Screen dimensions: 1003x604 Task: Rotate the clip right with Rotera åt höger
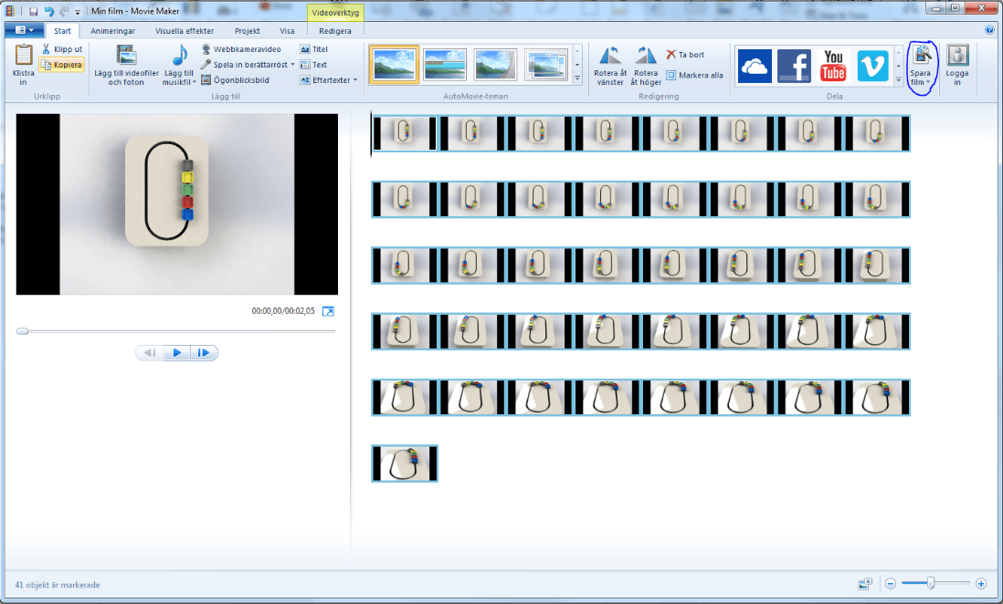645,64
